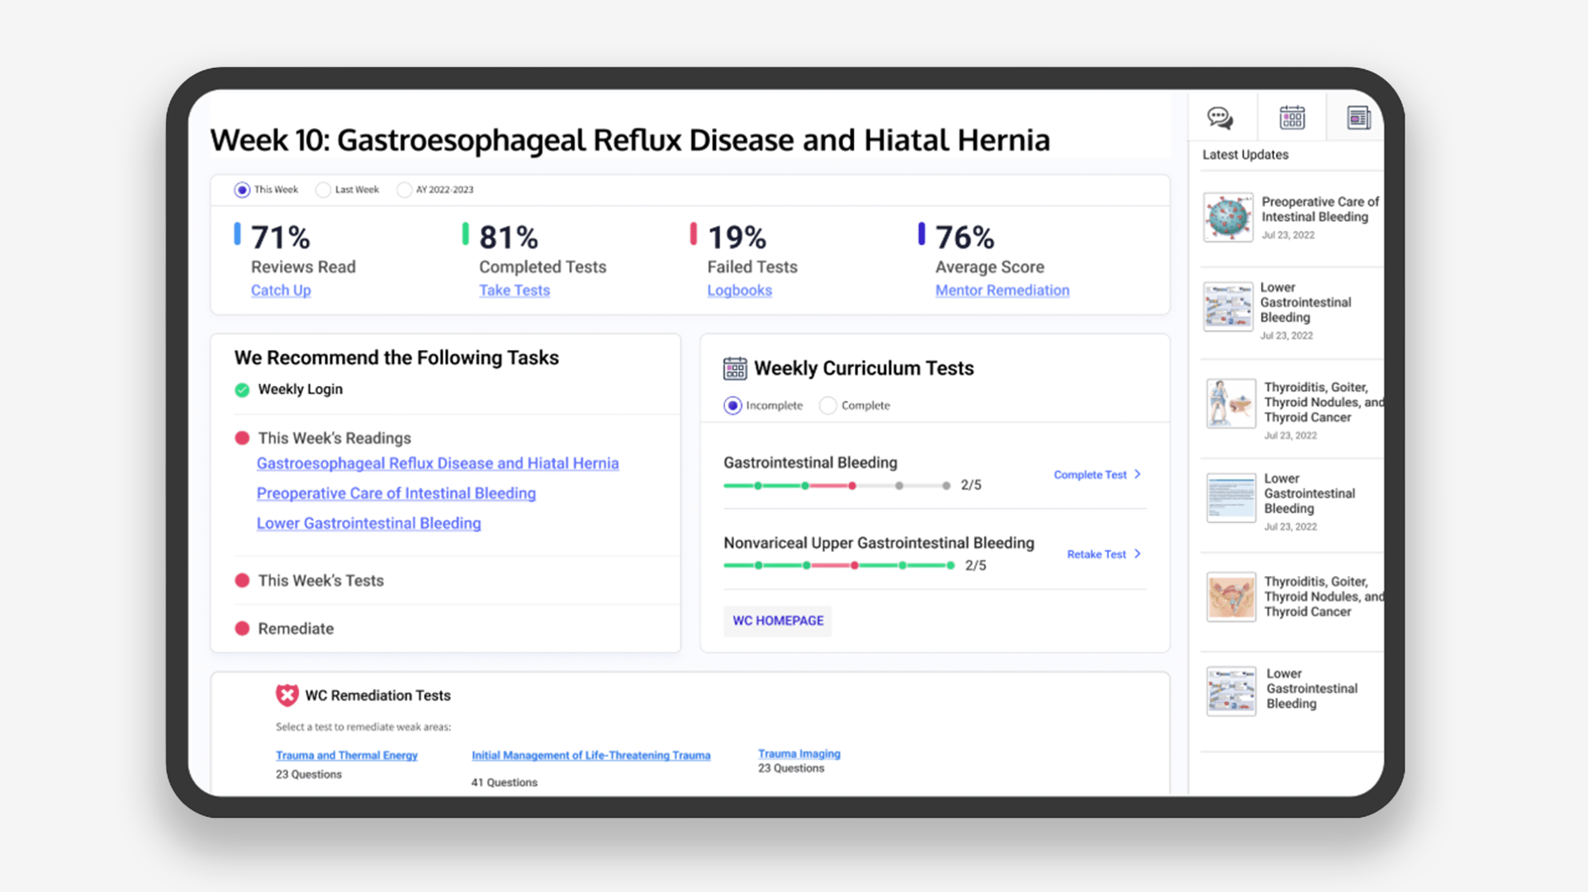Switch tests filter to Complete

pyautogui.click(x=828, y=405)
